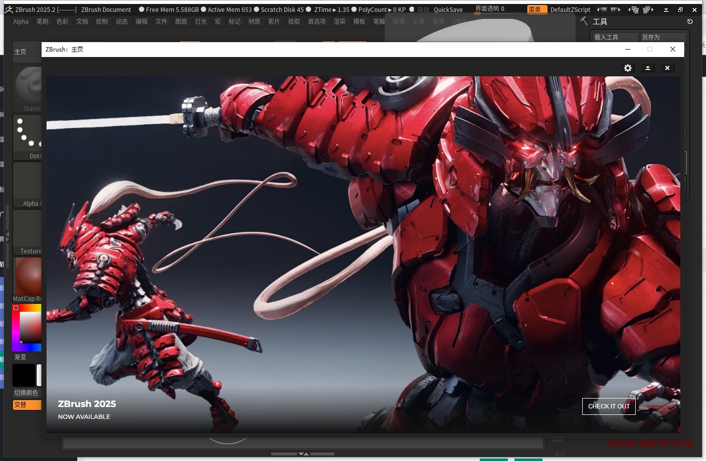This screenshot has width=706, height=461.
Task: Open the 模板 (Stencil) menu
Action: point(359,21)
